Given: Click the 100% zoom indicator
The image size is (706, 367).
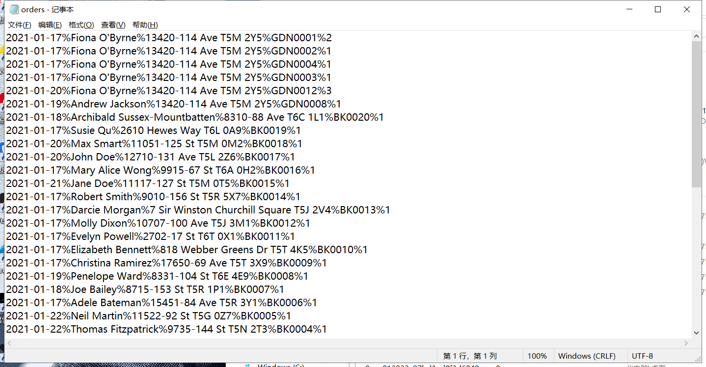Looking at the screenshot, I should [x=538, y=355].
